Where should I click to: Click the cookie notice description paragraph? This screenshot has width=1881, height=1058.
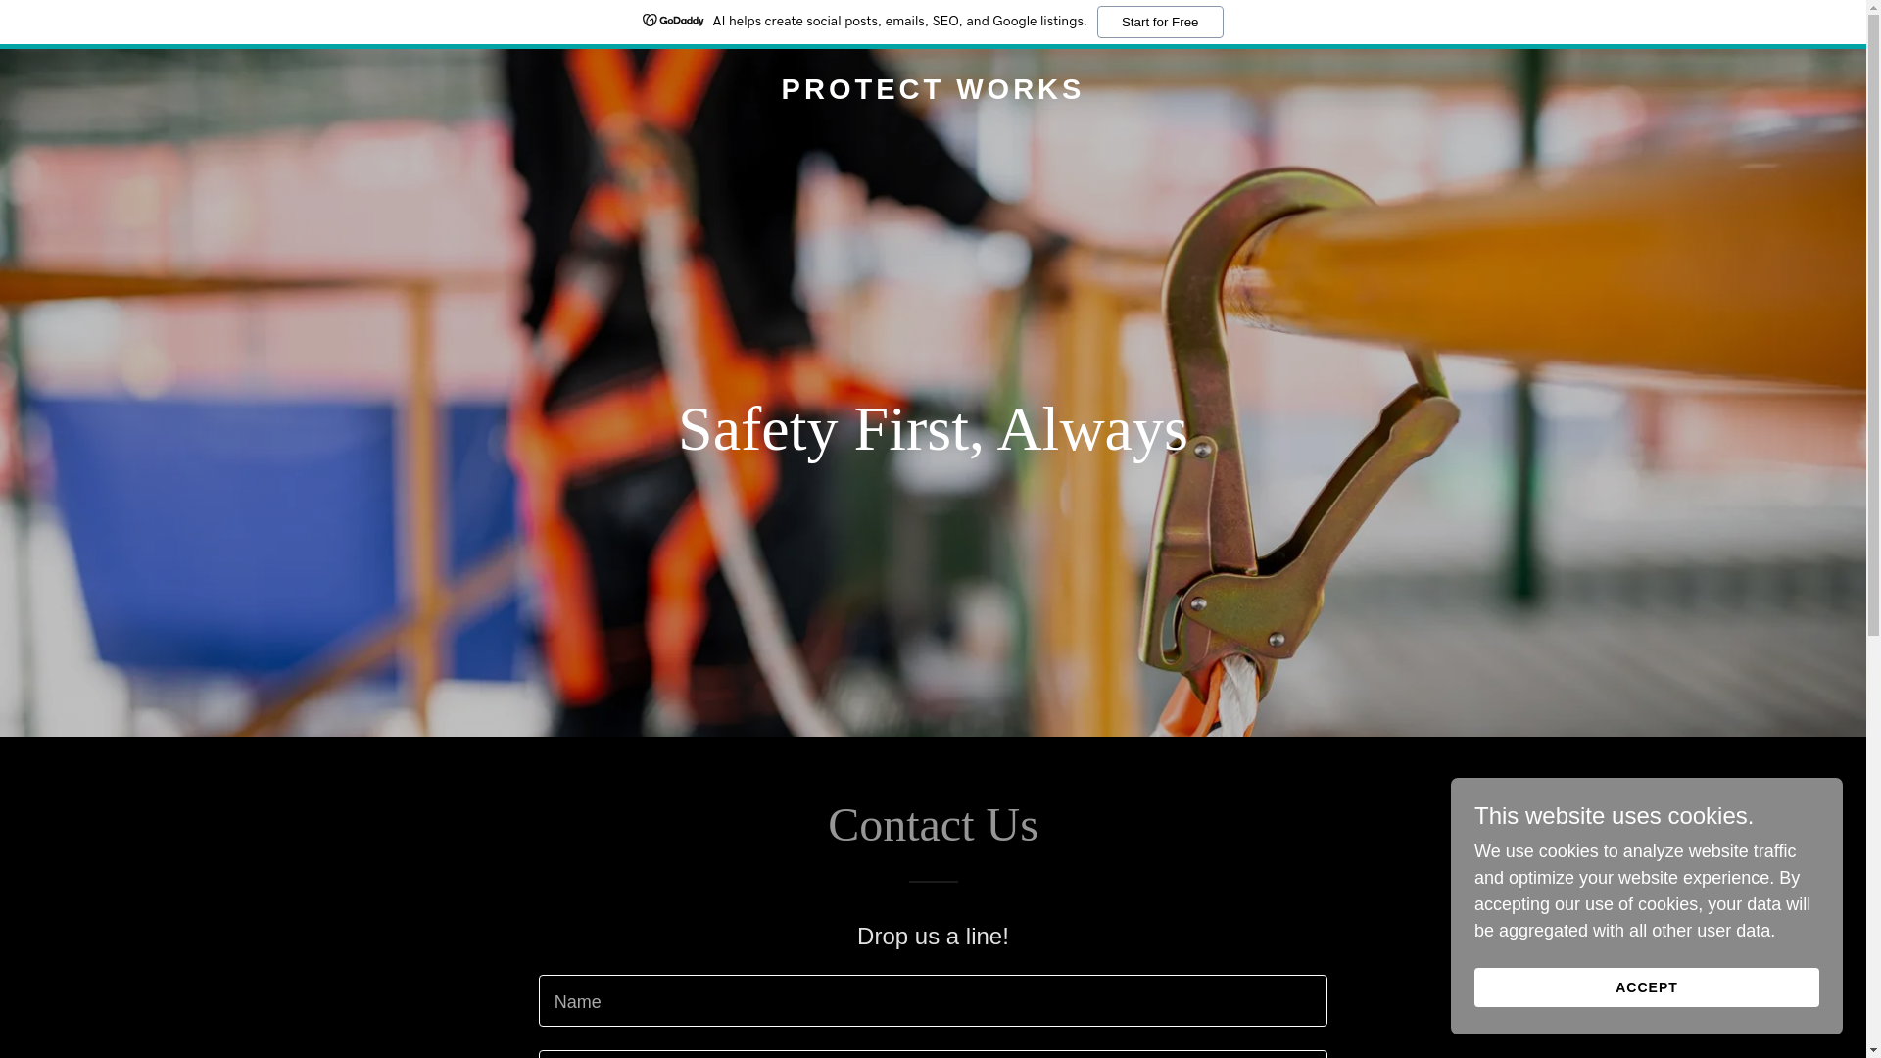pos(1642,890)
